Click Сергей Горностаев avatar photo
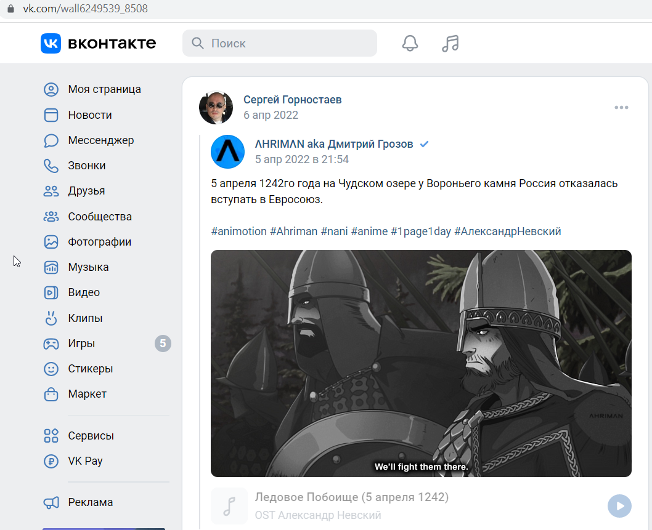The image size is (652, 530). [216, 108]
